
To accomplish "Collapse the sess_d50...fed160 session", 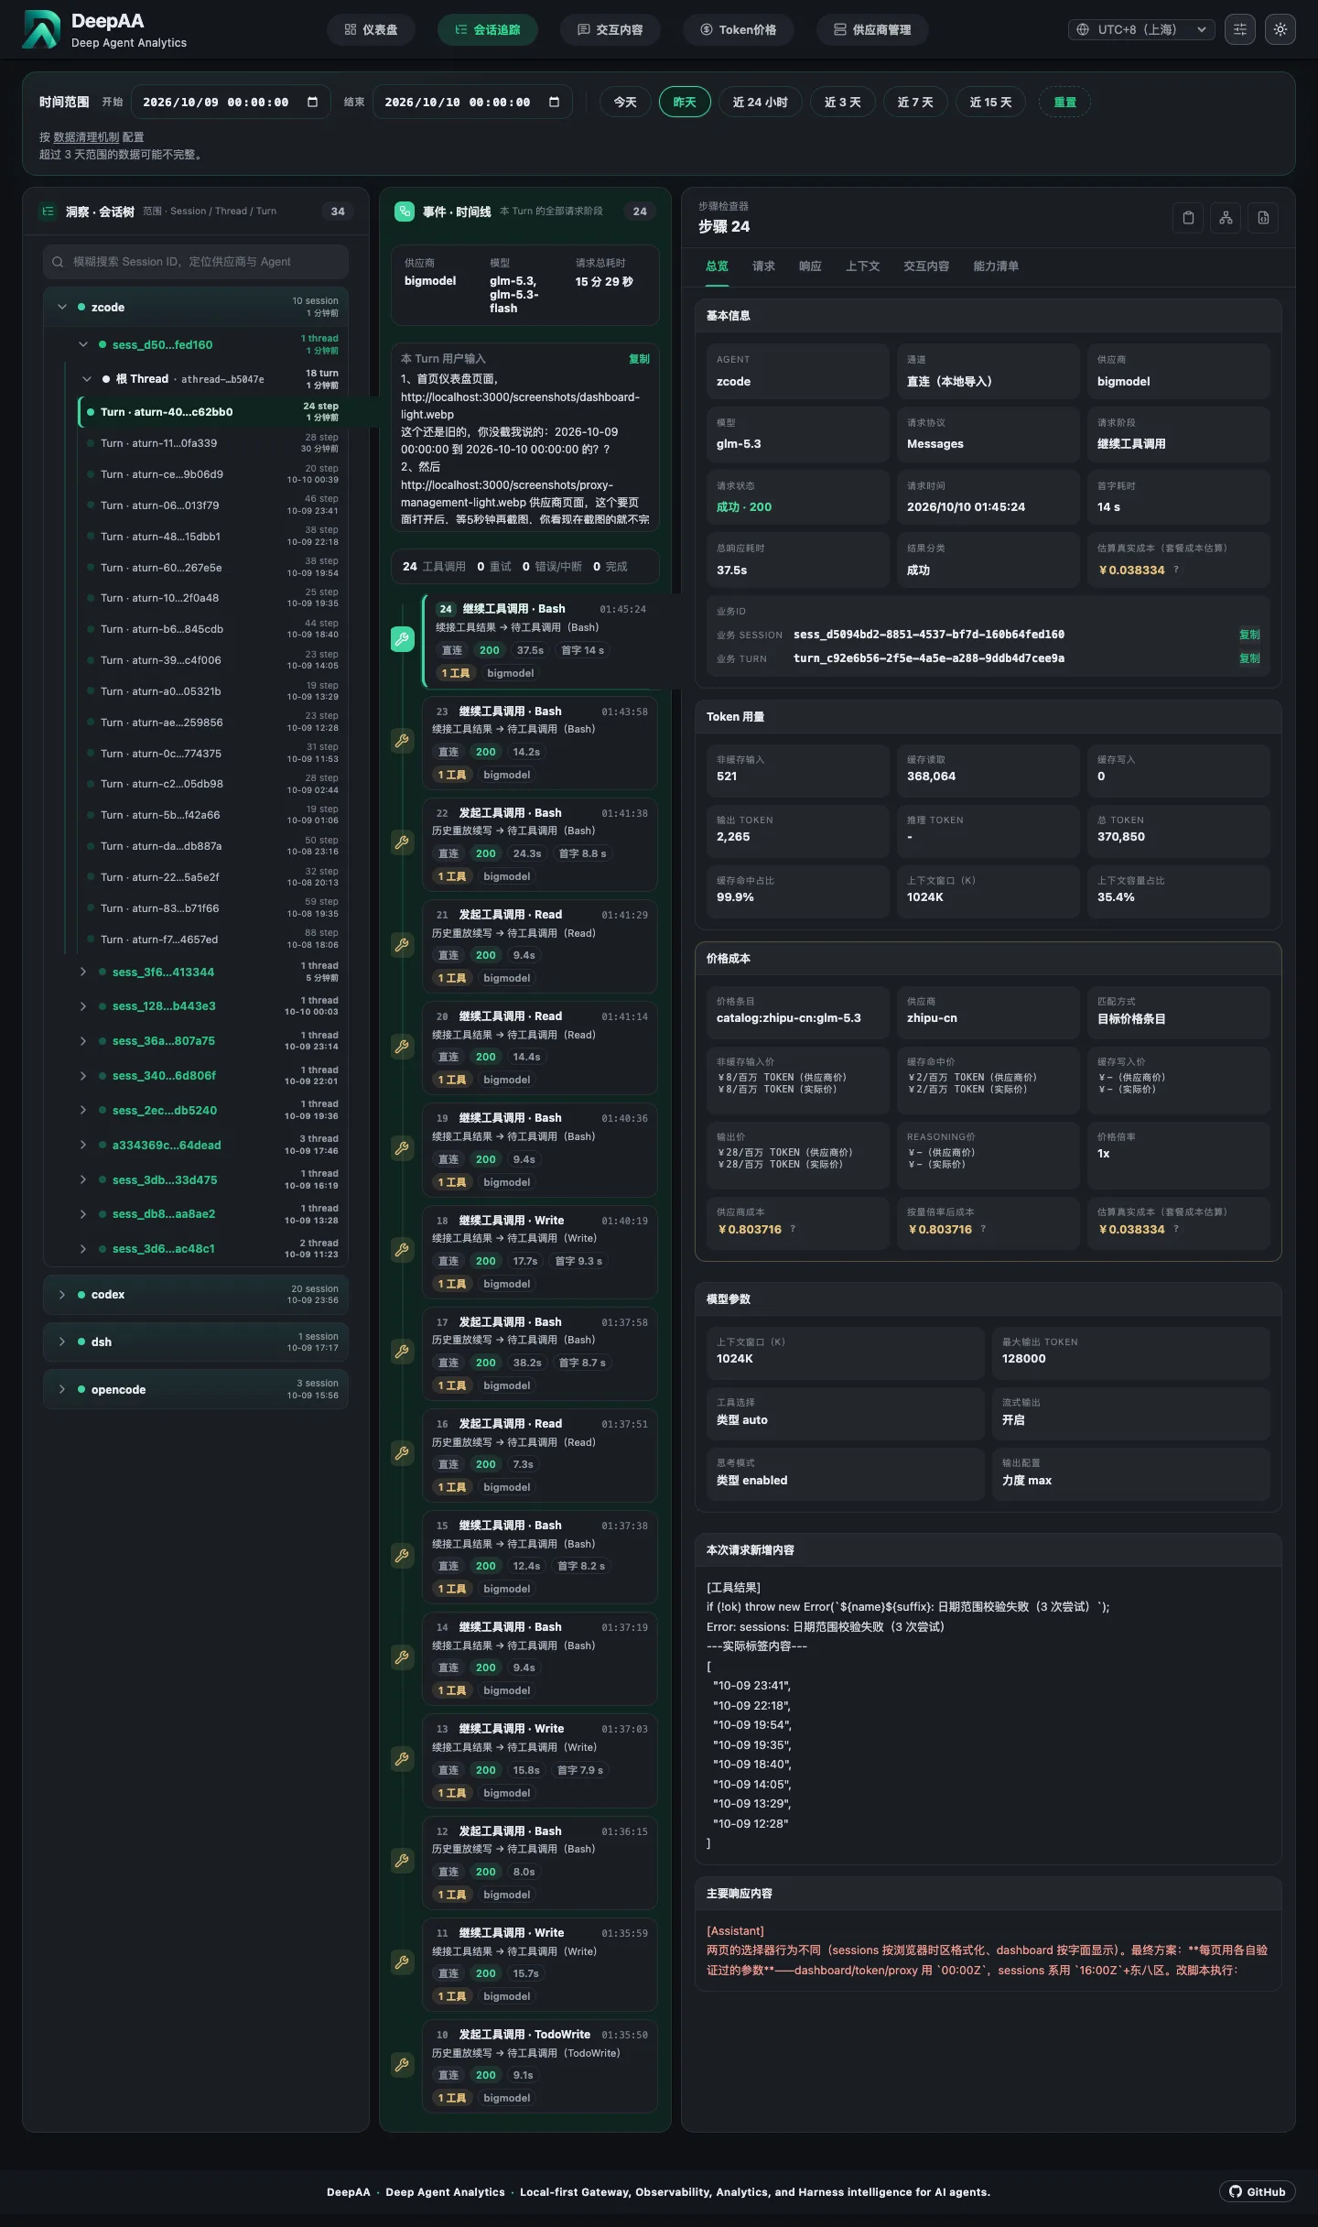I will [x=83, y=345].
